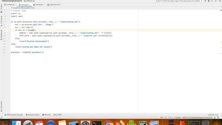Click settings.py breadcrumb in navigation bar
Viewport: 222px width, 125px height.
29,1
